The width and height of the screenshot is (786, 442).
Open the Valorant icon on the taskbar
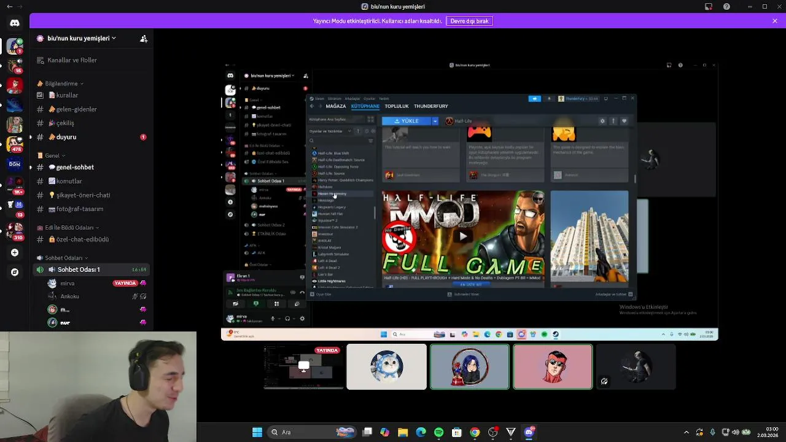[x=511, y=432]
